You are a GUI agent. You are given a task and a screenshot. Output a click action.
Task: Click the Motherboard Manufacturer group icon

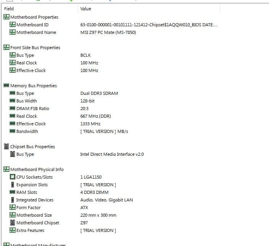click(x=6, y=244)
